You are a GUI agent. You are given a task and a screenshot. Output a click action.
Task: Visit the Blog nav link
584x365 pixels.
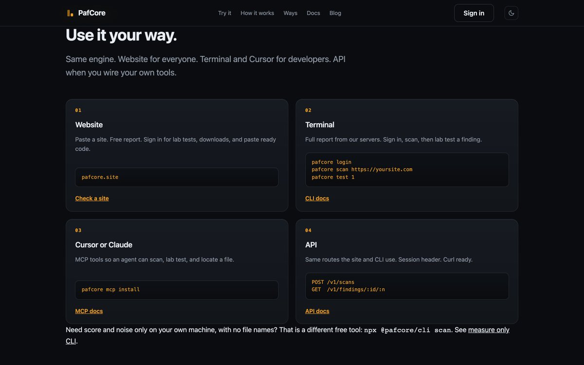[x=335, y=13]
